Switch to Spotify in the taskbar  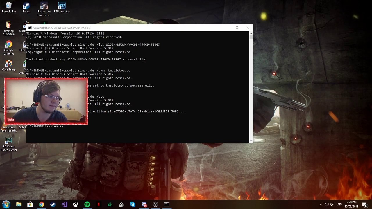click(87, 205)
